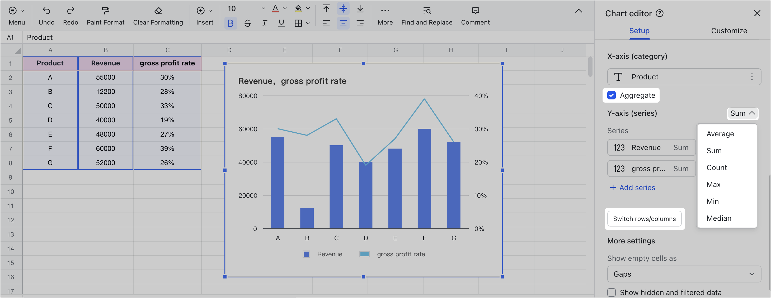
Task: Align cell content to bottom
Action: tap(360, 9)
